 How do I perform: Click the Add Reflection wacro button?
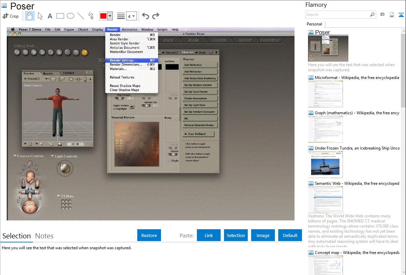(200, 65)
